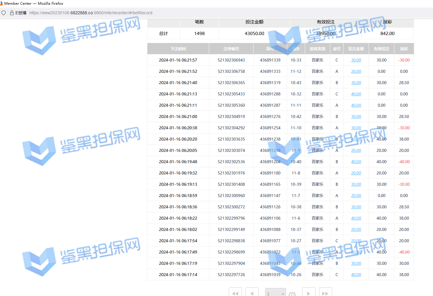The height and width of the screenshot is (296, 433).
Task: Open bet amount link for order 521302301976
Action: click(x=356, y=173)
